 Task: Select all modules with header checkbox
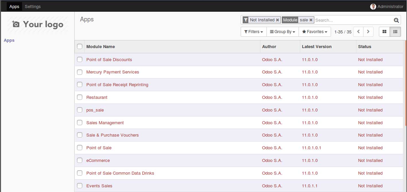(80, 46)
